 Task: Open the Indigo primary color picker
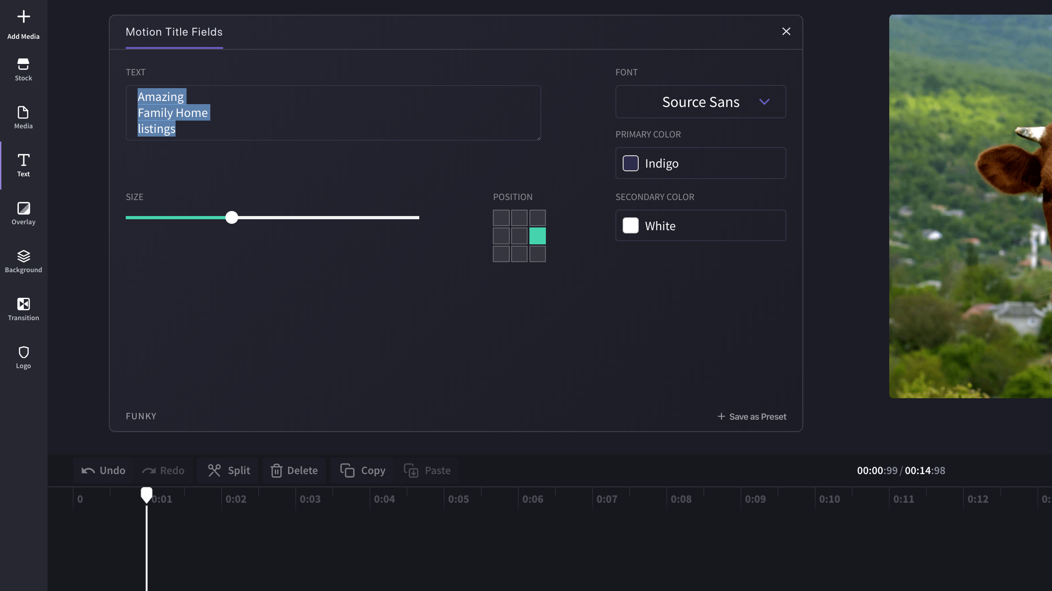tap(700, 163)
